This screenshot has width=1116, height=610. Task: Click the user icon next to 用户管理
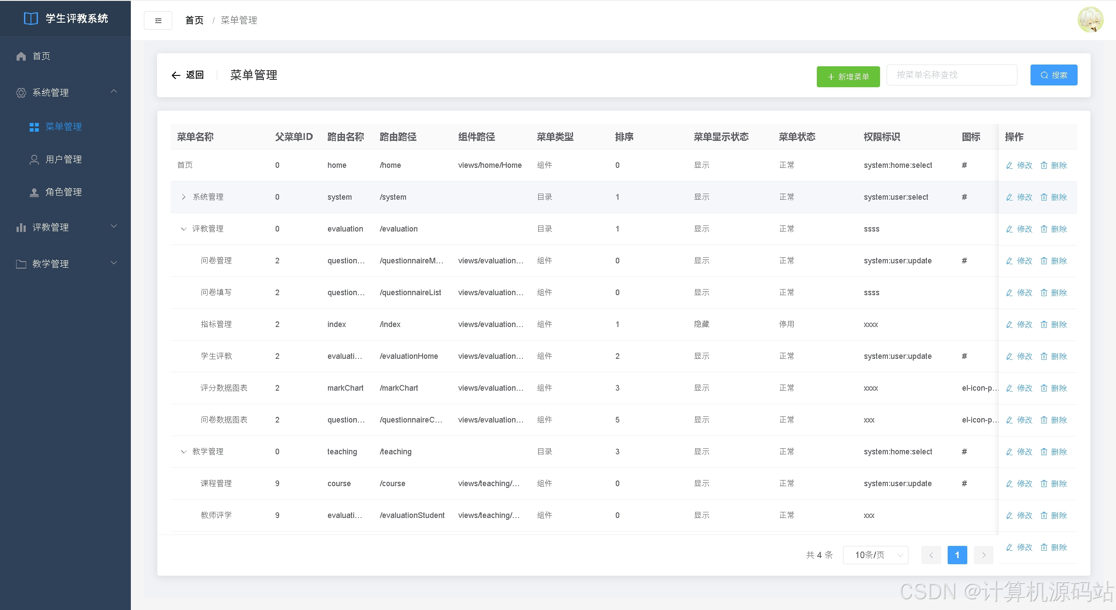(x=34, y=160)
